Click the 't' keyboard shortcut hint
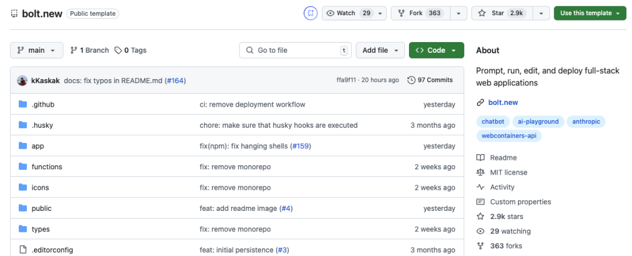632x256 pixels. coord(344,50)
